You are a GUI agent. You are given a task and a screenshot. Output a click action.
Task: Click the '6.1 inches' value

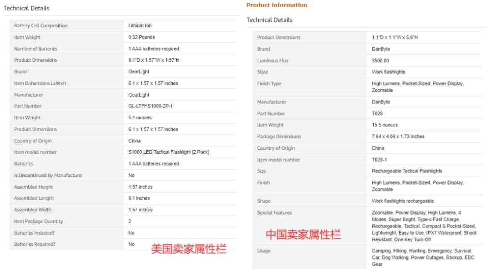click(139, 198)
